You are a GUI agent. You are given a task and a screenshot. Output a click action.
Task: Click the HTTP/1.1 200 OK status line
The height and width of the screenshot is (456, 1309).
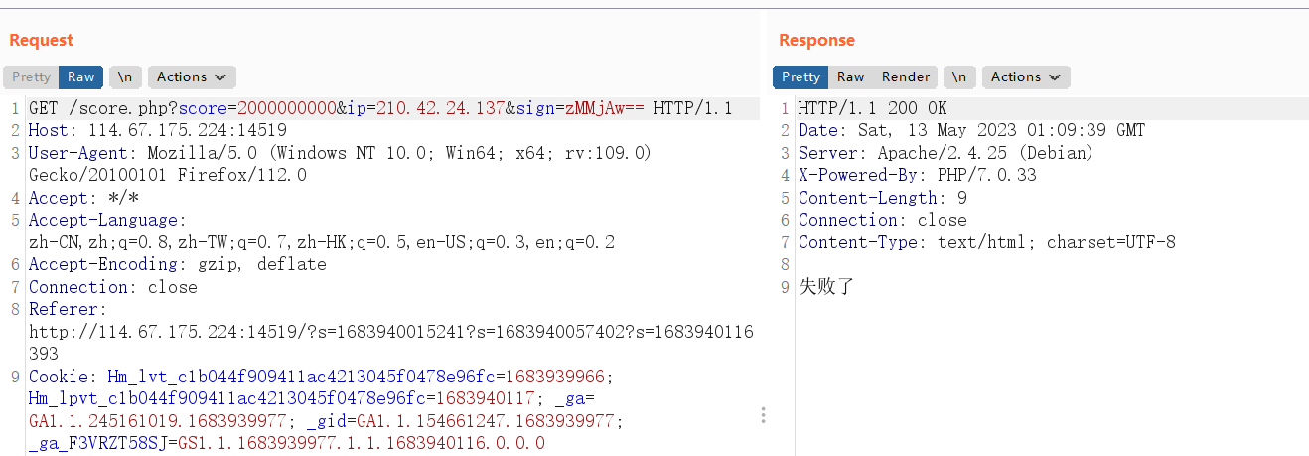click(872, 109)
